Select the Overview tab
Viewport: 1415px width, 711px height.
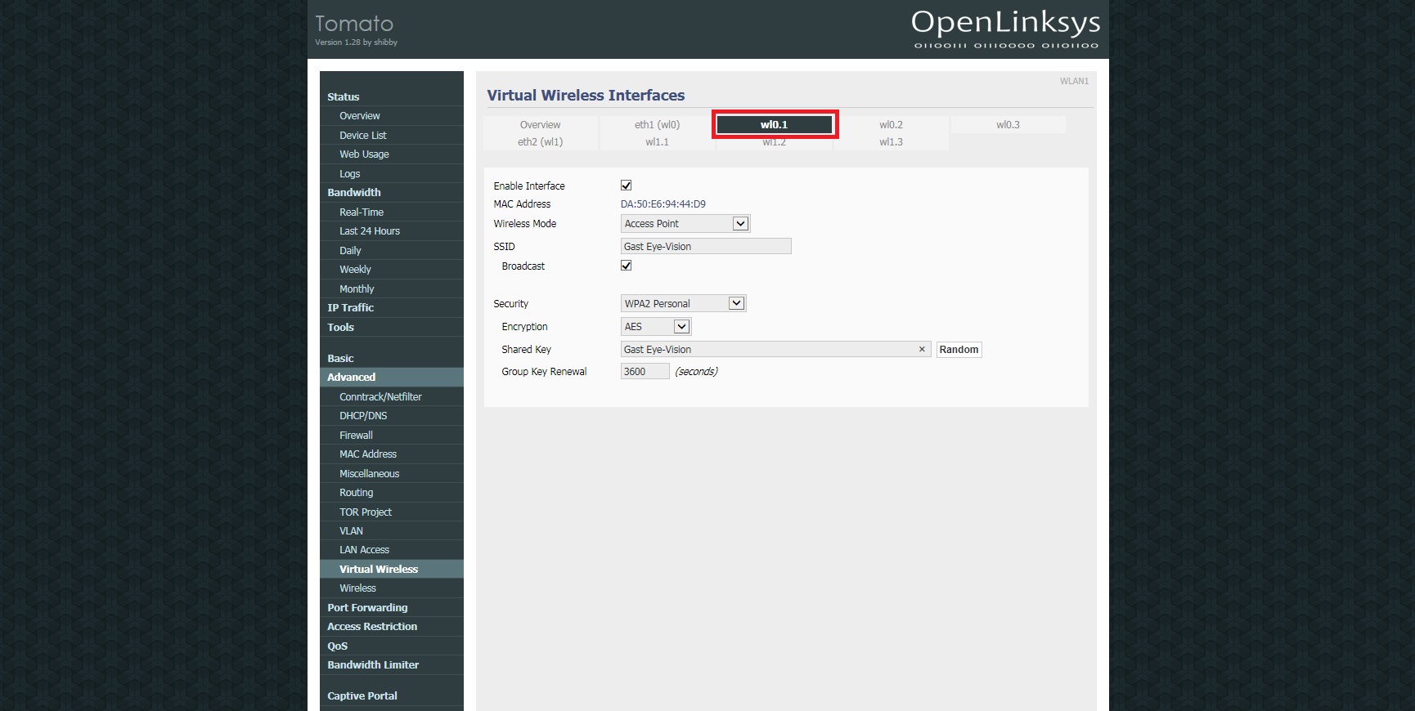tap(540, 125)
